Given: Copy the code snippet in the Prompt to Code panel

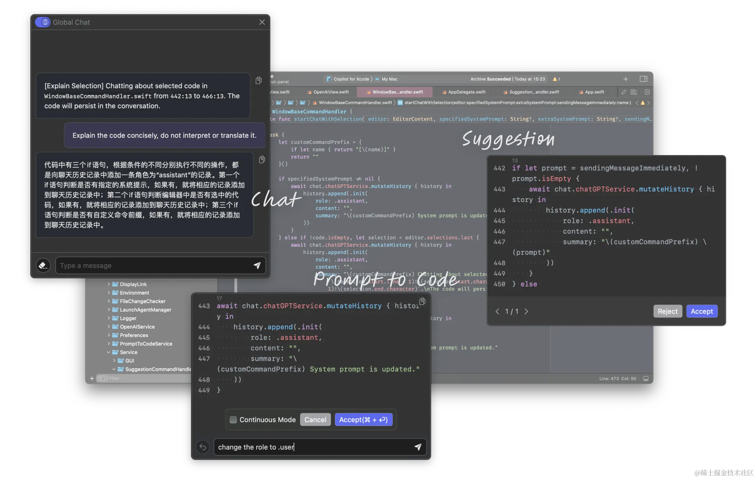Looking at the screenshot, I should [x=422, y=301].
